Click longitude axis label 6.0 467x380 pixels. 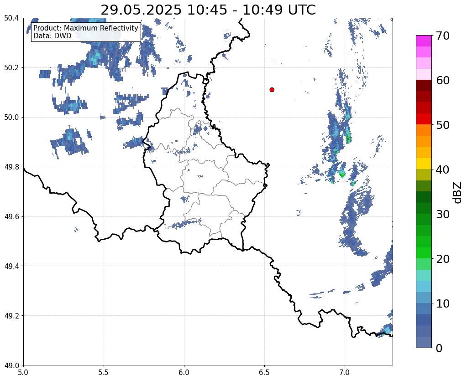click(184, 372)
